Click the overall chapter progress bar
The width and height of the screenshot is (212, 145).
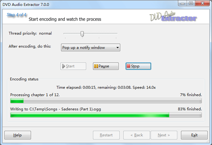(106, 101)
